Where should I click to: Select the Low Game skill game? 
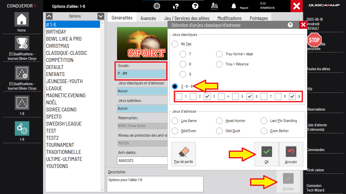coord(175,121)
